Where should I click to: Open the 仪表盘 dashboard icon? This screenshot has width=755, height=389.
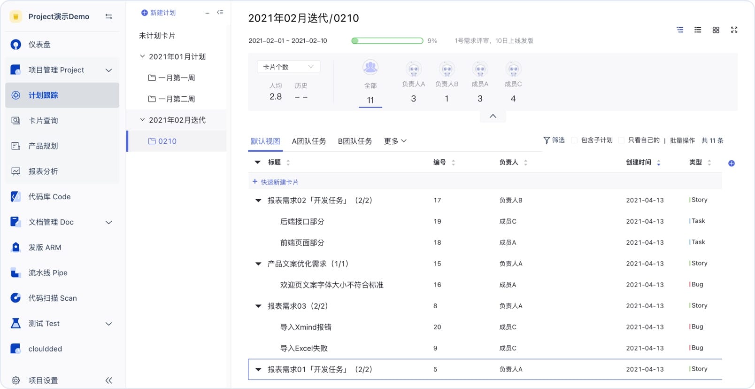pos(16,45)
